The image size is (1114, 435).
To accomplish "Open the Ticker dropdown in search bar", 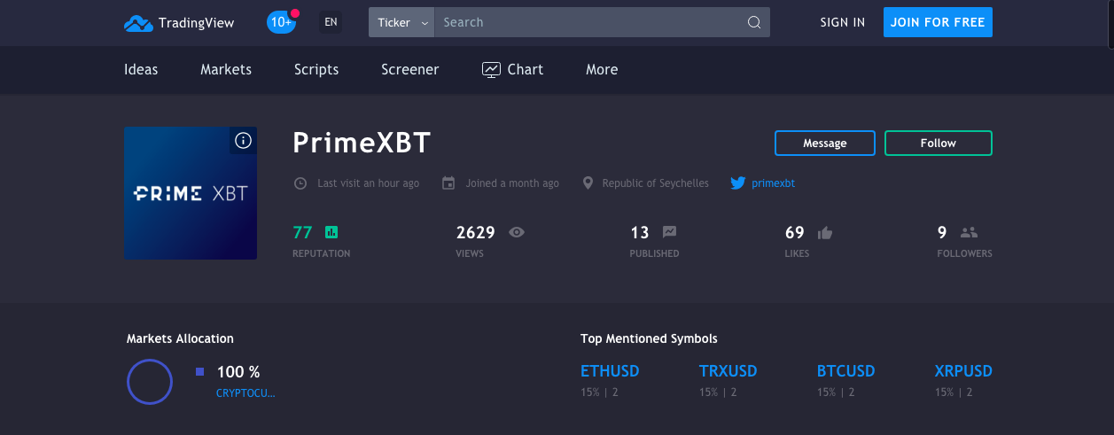I will [401, 22].
